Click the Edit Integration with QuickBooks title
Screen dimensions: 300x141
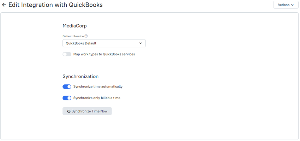55,5
